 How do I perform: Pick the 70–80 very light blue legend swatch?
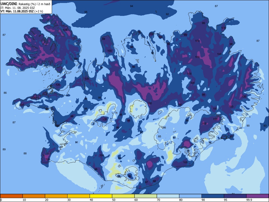pos(168,196)
